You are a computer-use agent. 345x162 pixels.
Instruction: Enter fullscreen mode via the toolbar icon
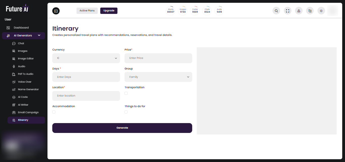click(x=287, y=11)
